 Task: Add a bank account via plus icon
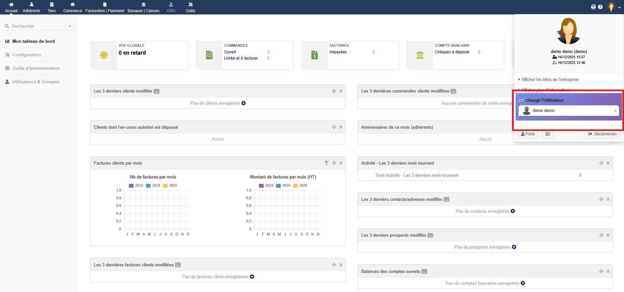pos(523,283)
